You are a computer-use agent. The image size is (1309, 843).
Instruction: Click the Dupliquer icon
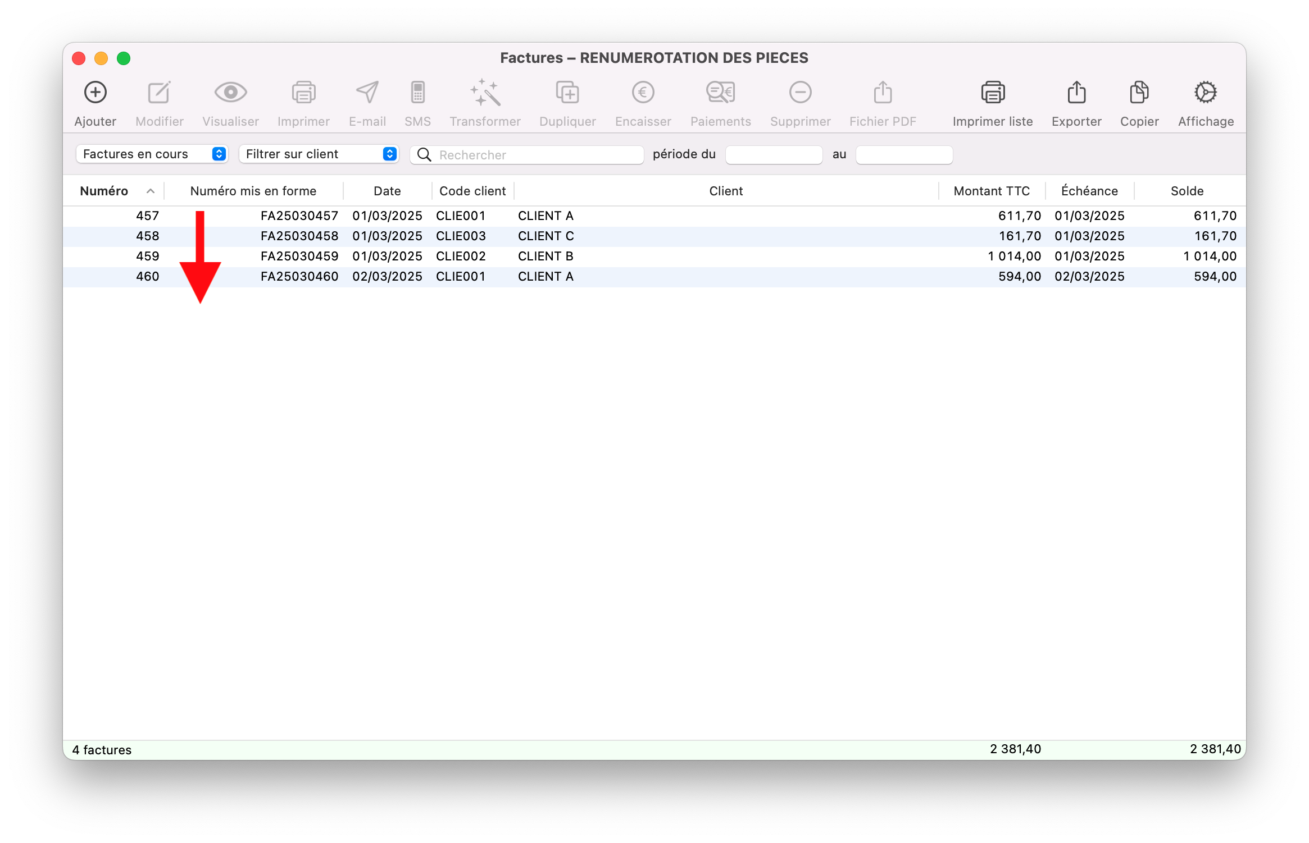567,93
